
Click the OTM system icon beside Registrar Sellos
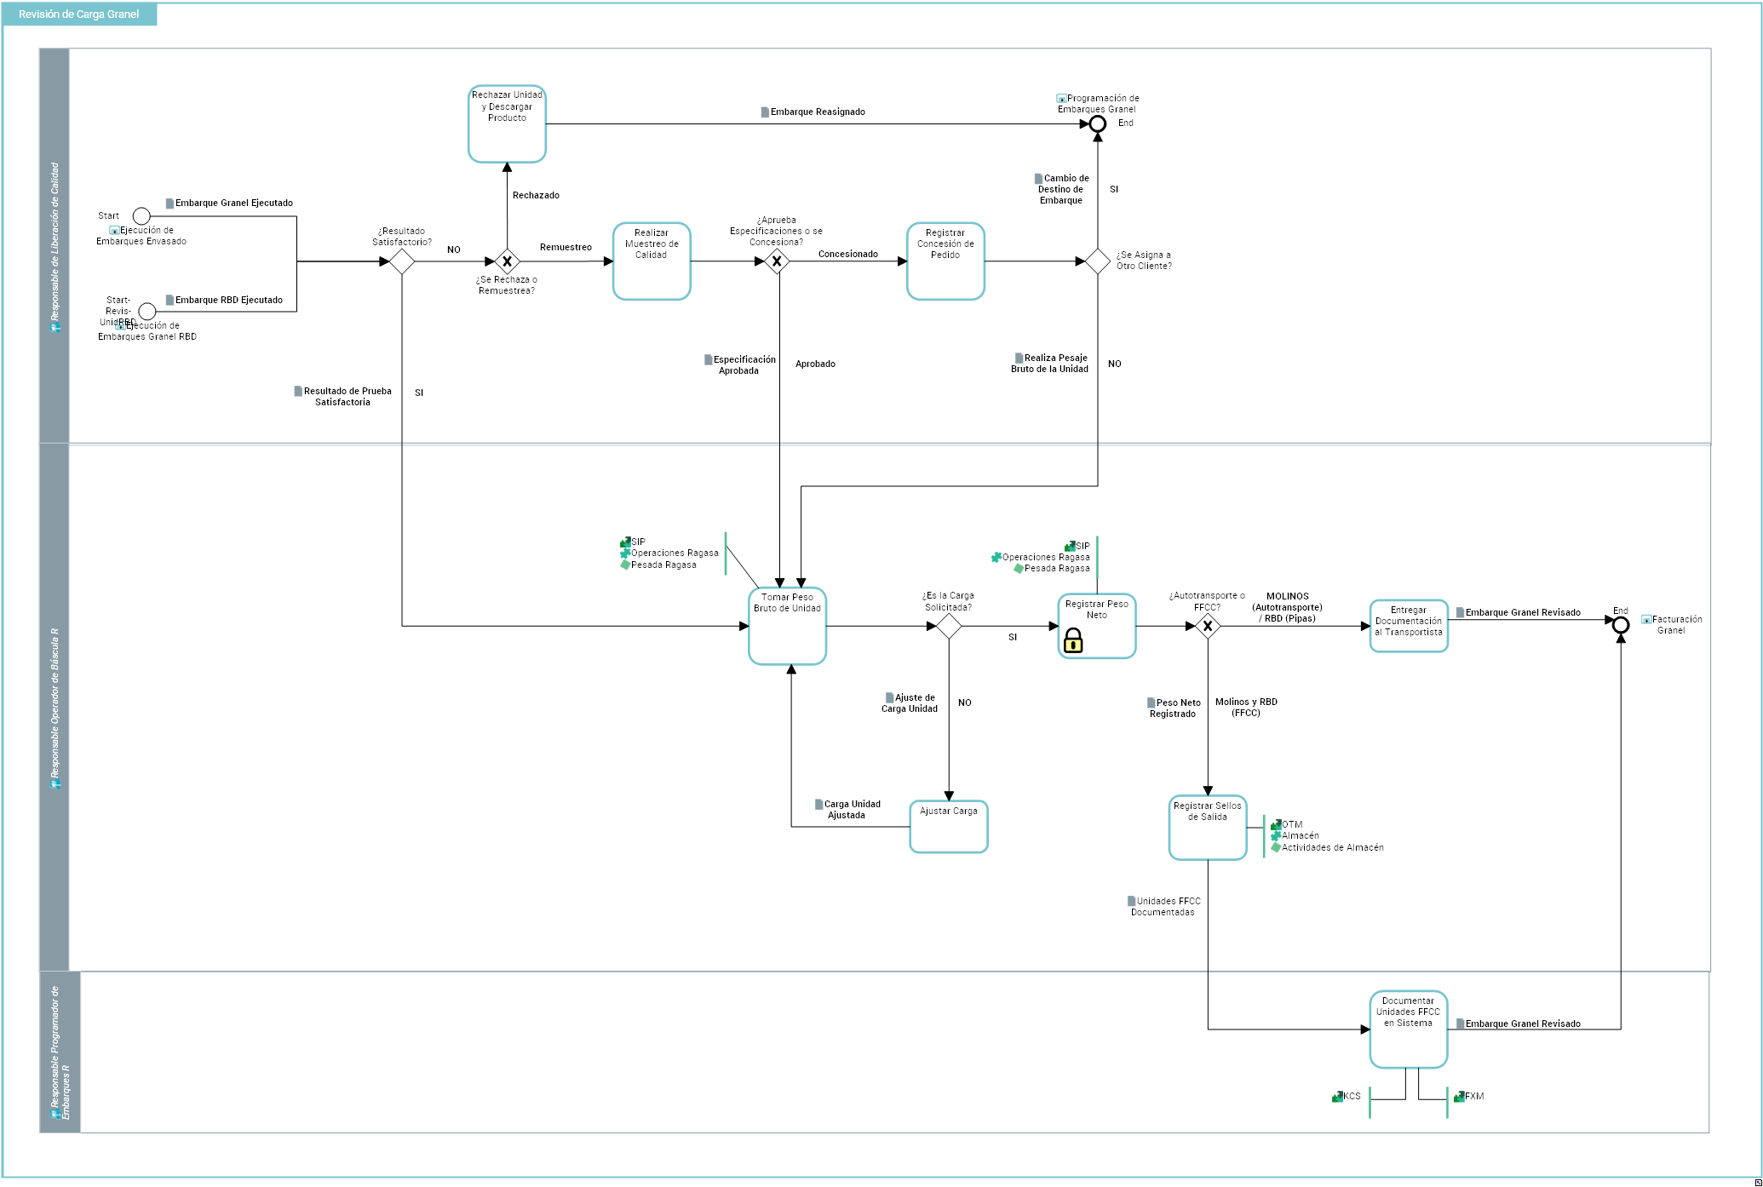[x=1276, y=825]
